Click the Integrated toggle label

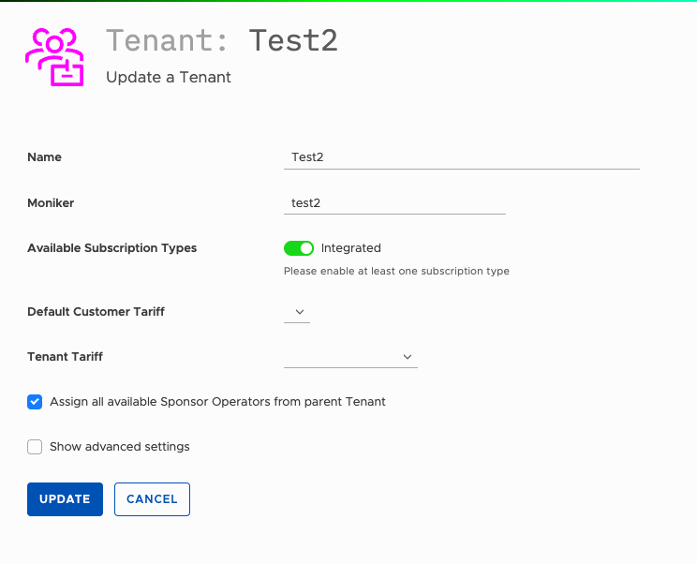(x=351, y=248)
